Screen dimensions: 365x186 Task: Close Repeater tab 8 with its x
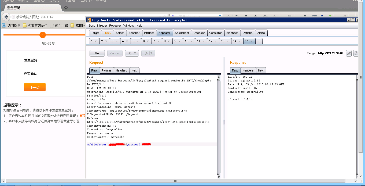169,41
